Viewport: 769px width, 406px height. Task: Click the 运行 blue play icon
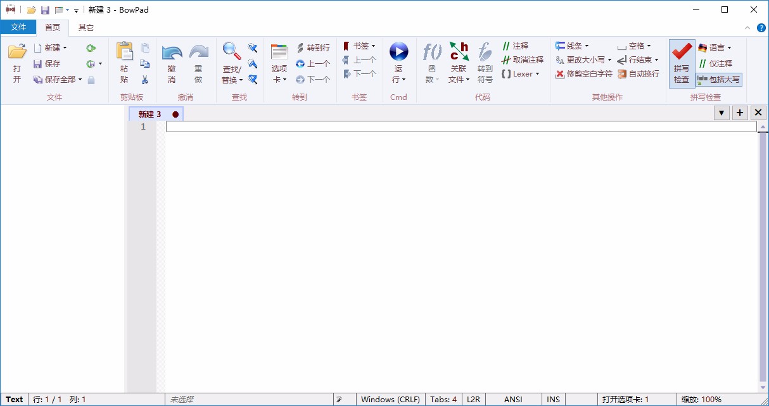click(x=398, y=51)
